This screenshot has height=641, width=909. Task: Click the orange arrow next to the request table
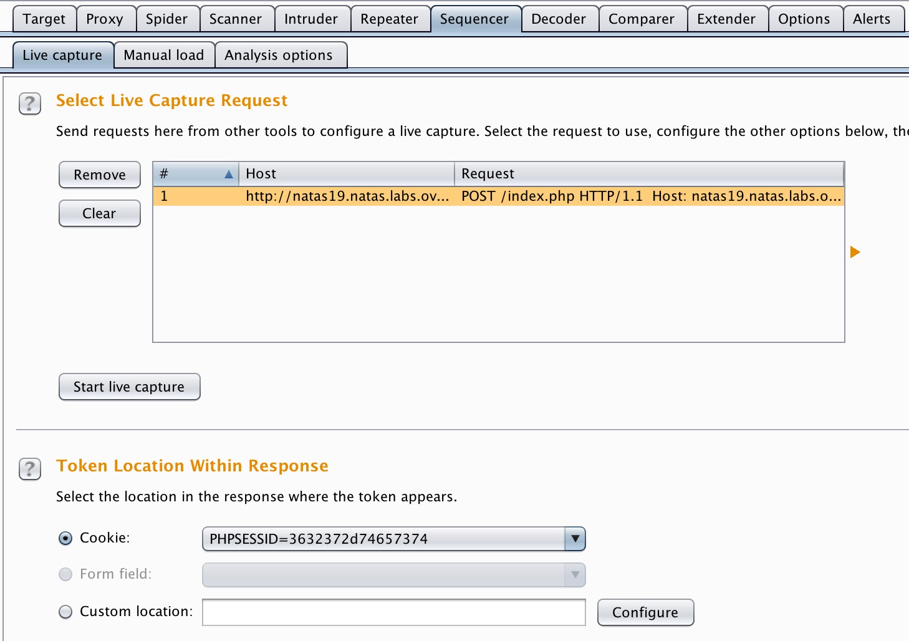(854, 252)
